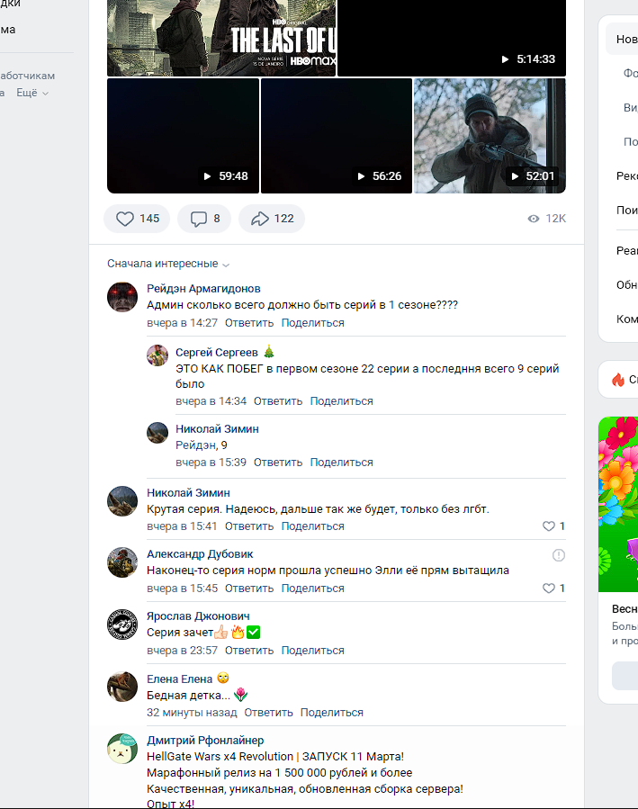Reply to Сергей Сергеев's comment
The width and height of the screenshot is (638, 809).
tap(278, 401)
